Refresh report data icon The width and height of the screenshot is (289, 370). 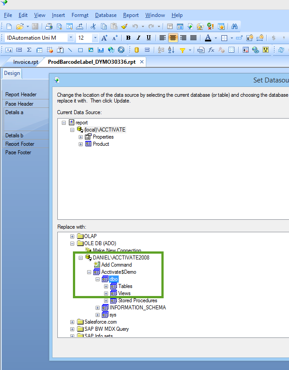point(281,50)
